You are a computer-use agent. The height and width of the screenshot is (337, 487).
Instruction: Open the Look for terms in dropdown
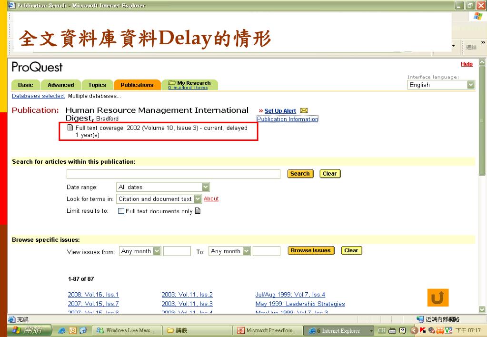198,198
